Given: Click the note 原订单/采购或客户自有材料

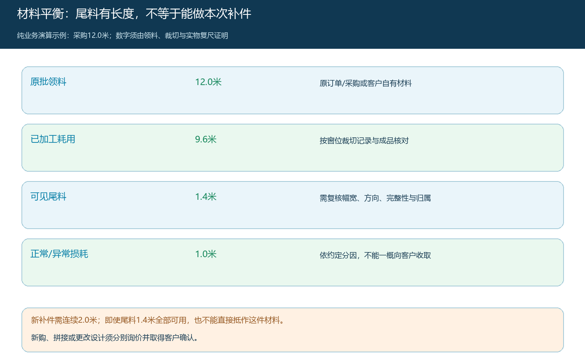Looking at the screenshot, I should (366, 83).
